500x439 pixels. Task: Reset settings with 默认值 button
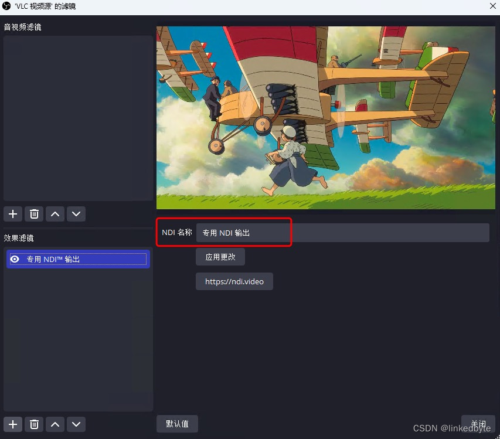tap(177, 424)
